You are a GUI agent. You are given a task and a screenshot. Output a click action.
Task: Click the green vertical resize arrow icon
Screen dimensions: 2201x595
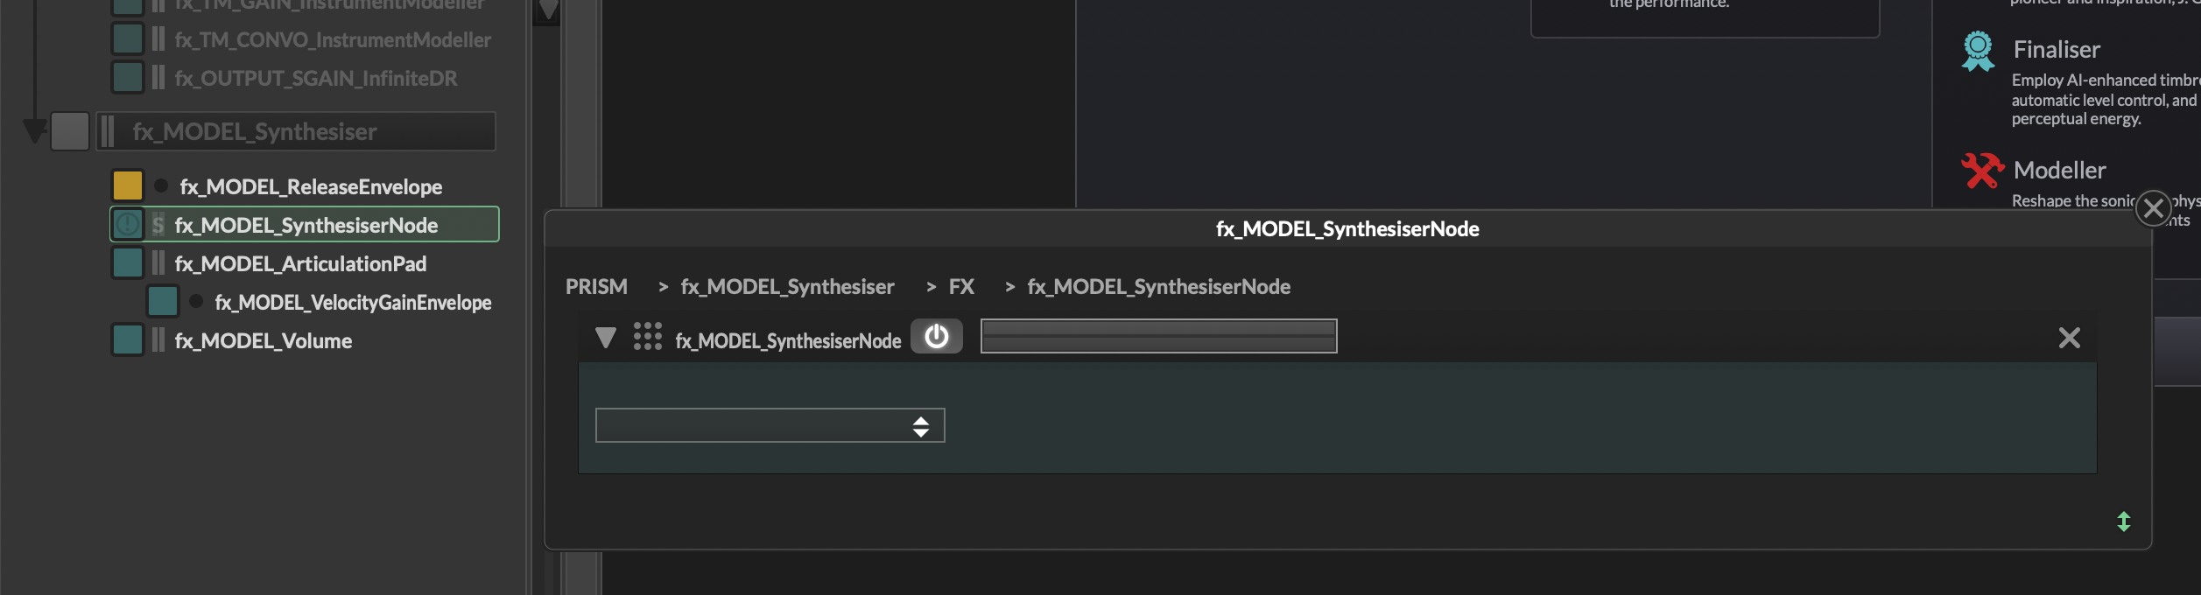point(2123,522)
